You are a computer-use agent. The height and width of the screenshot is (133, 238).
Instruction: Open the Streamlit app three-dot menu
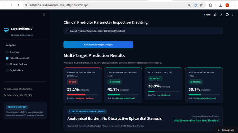pos(233,15)
